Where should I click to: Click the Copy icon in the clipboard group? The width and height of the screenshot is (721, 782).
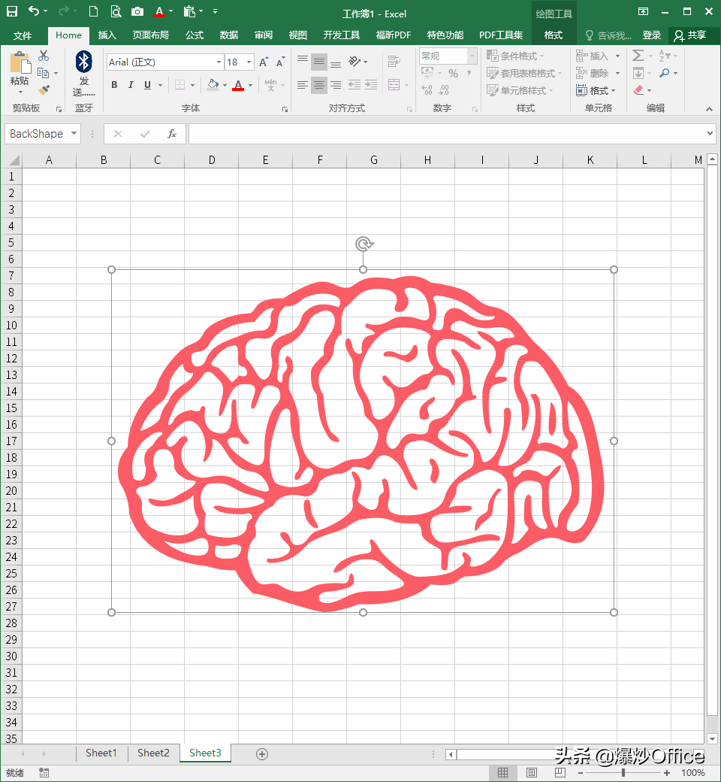pos(44,73)
